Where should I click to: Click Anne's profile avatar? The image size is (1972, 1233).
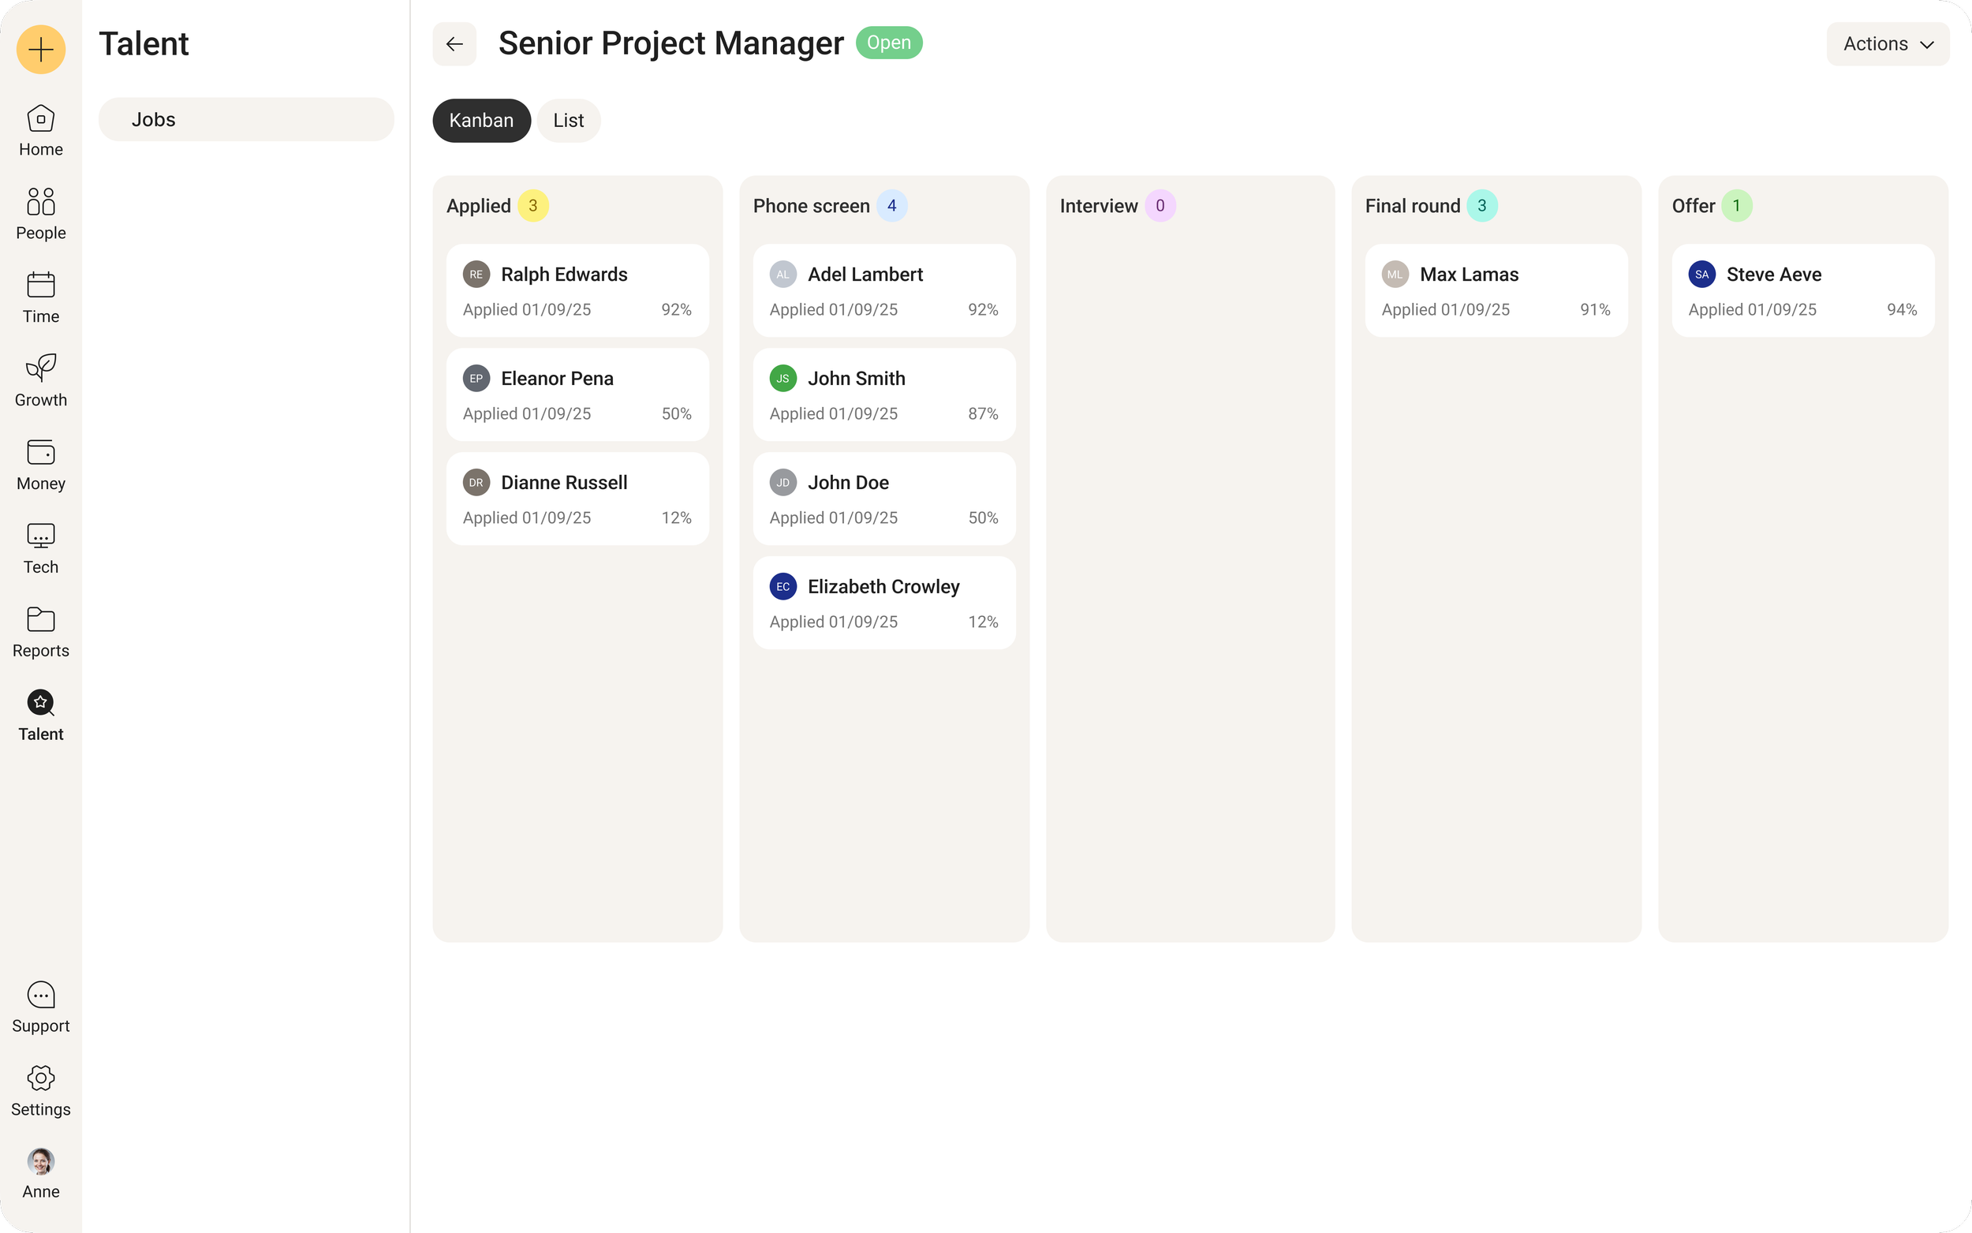41,1162
